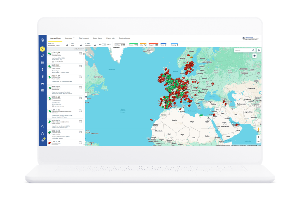Open search from the left sidebar

pos(42,126)
